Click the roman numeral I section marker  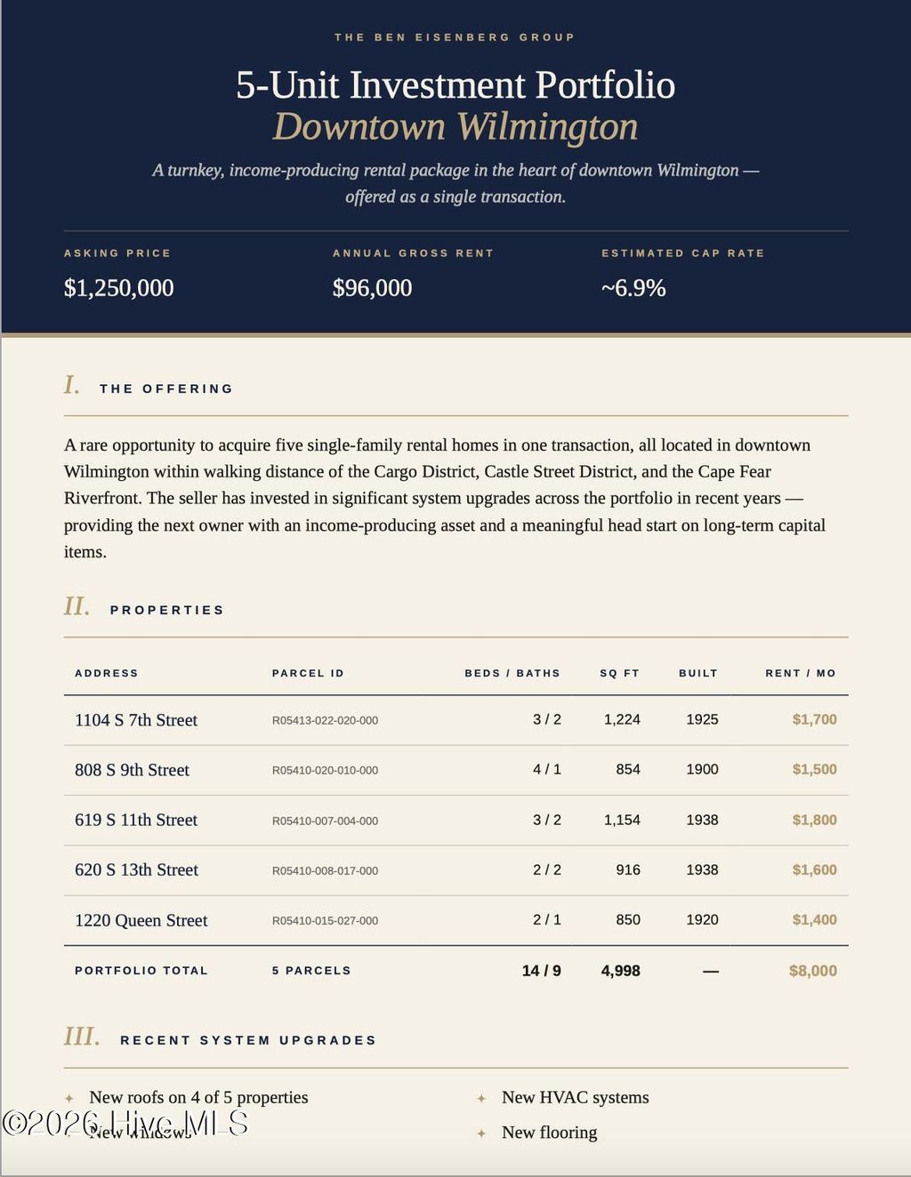tap(72, 385)
